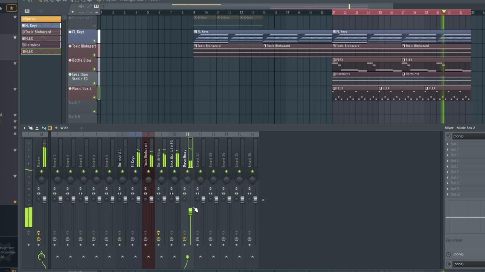Click the orange record arm icon on Master track
Screen dimensions: 485x272
(x=39, y=233)
